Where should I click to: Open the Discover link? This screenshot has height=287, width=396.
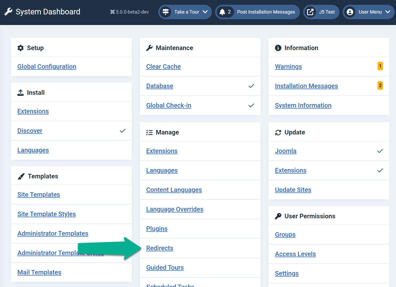(x=30, y=131)
